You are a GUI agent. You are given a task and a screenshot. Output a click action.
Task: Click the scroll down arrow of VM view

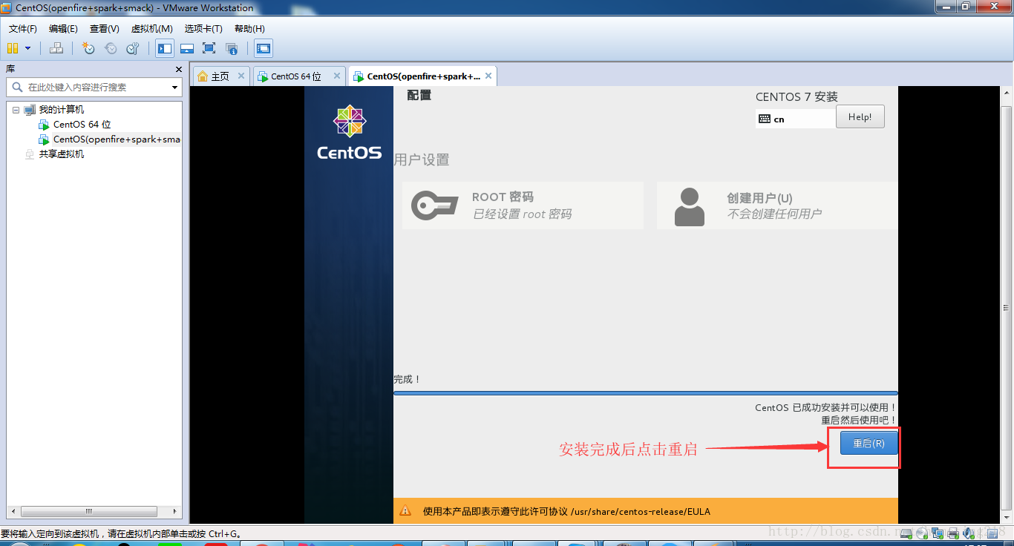[x=1007, y=517]
